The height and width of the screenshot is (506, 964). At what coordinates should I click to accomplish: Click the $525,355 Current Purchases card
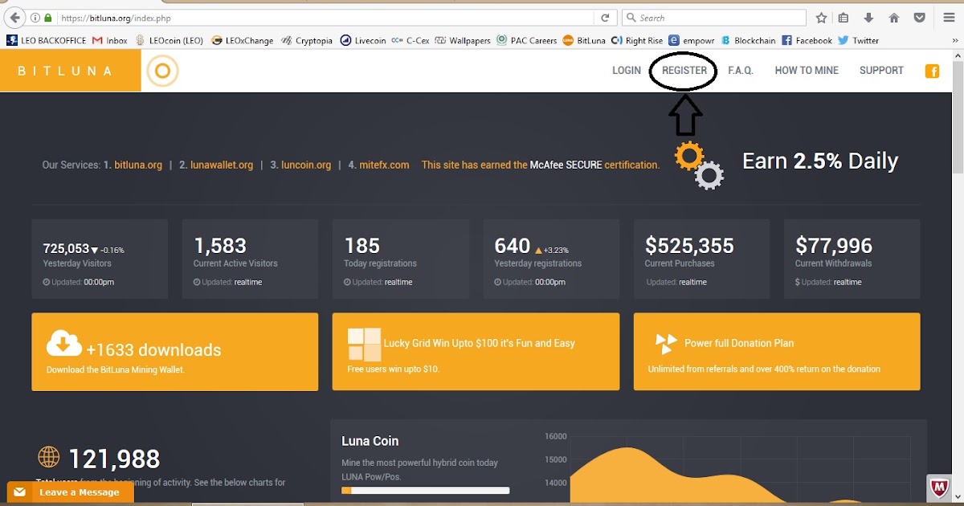(701, 259)
